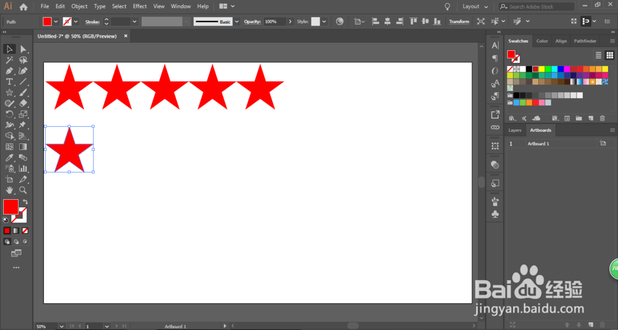Open the artboard number dropdown
Viewport: 618px width, 330px height.
click(107, 326)
